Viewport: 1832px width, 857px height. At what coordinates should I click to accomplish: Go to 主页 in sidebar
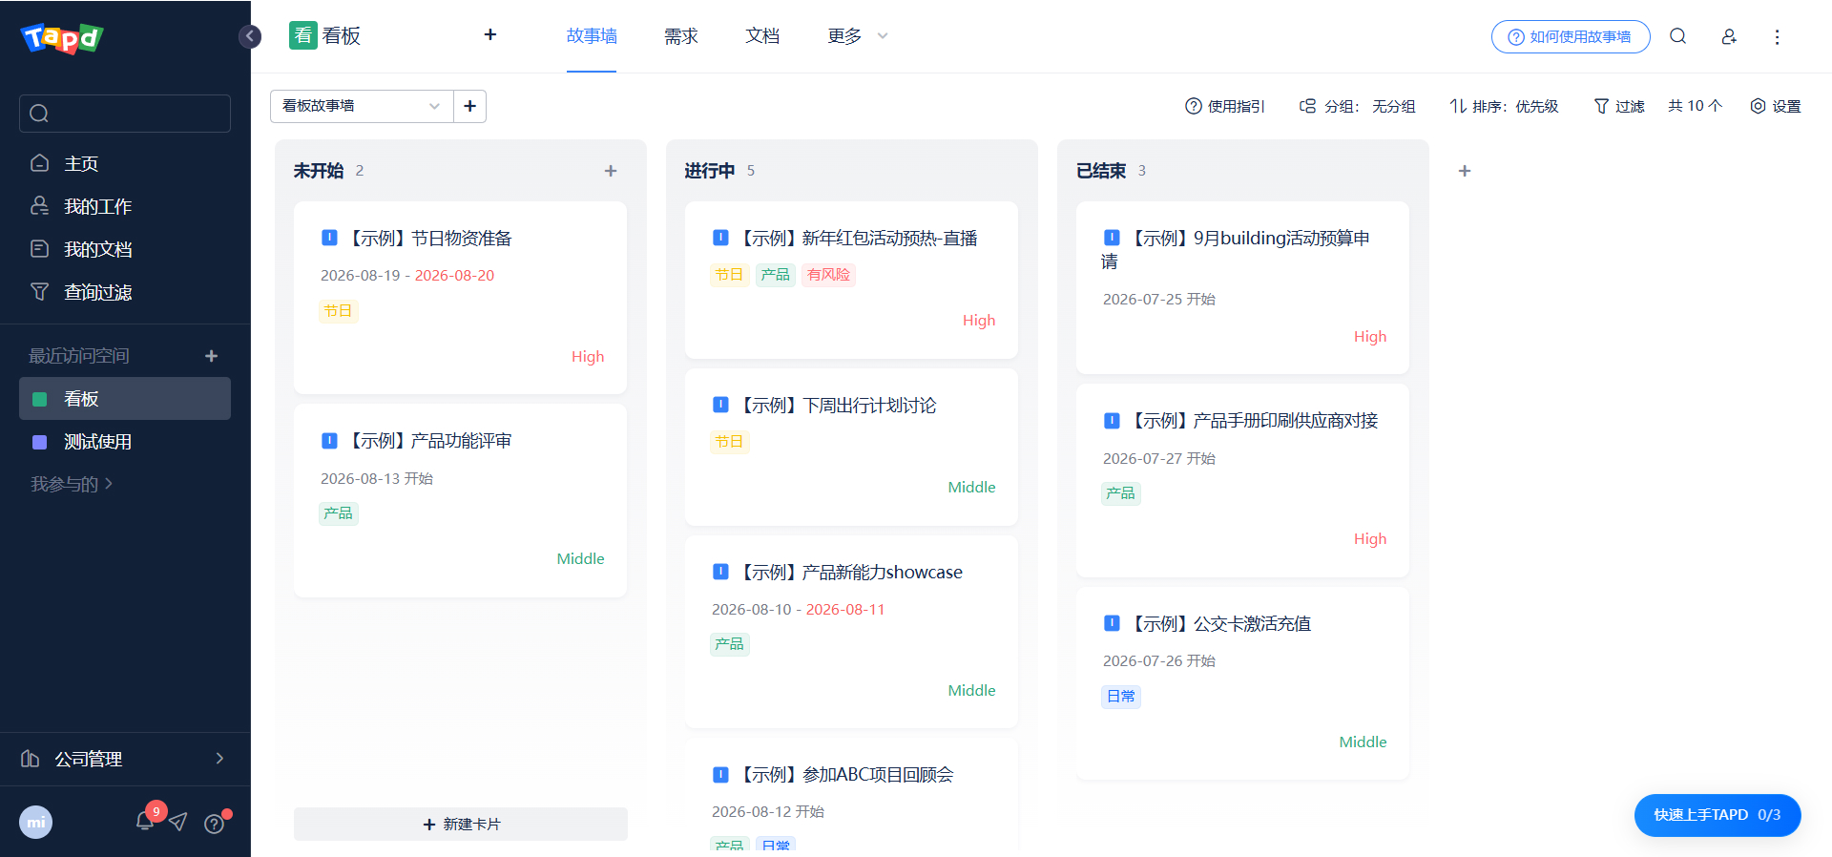[x=125, y=163]
